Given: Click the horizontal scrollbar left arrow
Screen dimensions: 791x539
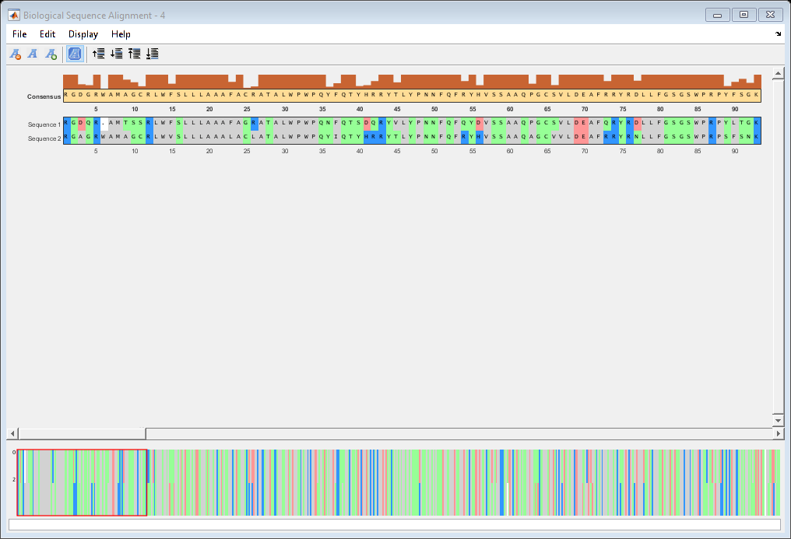Looking at the screenshot, I should click(13, 433).
